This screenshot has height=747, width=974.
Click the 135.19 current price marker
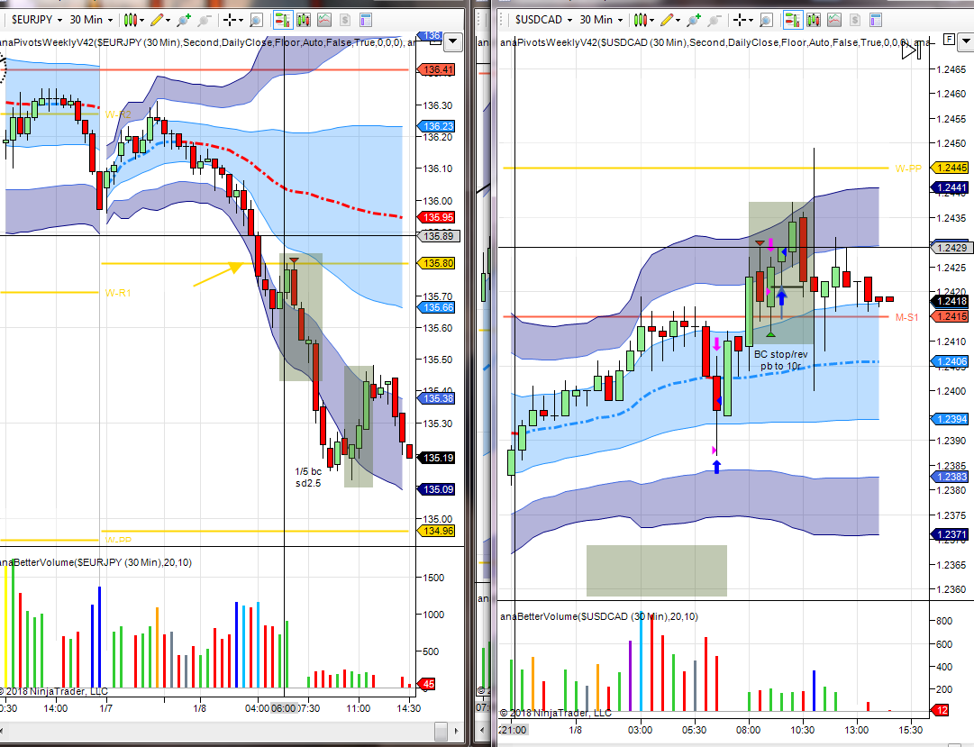(436, 458)
